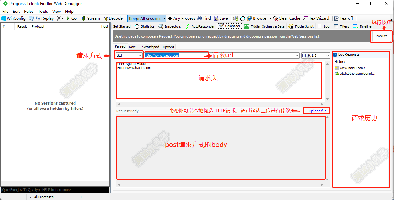Switch to the Get Started tab
Screen dimensions: 394x200
pyautogui.click(x=121, y=26)
